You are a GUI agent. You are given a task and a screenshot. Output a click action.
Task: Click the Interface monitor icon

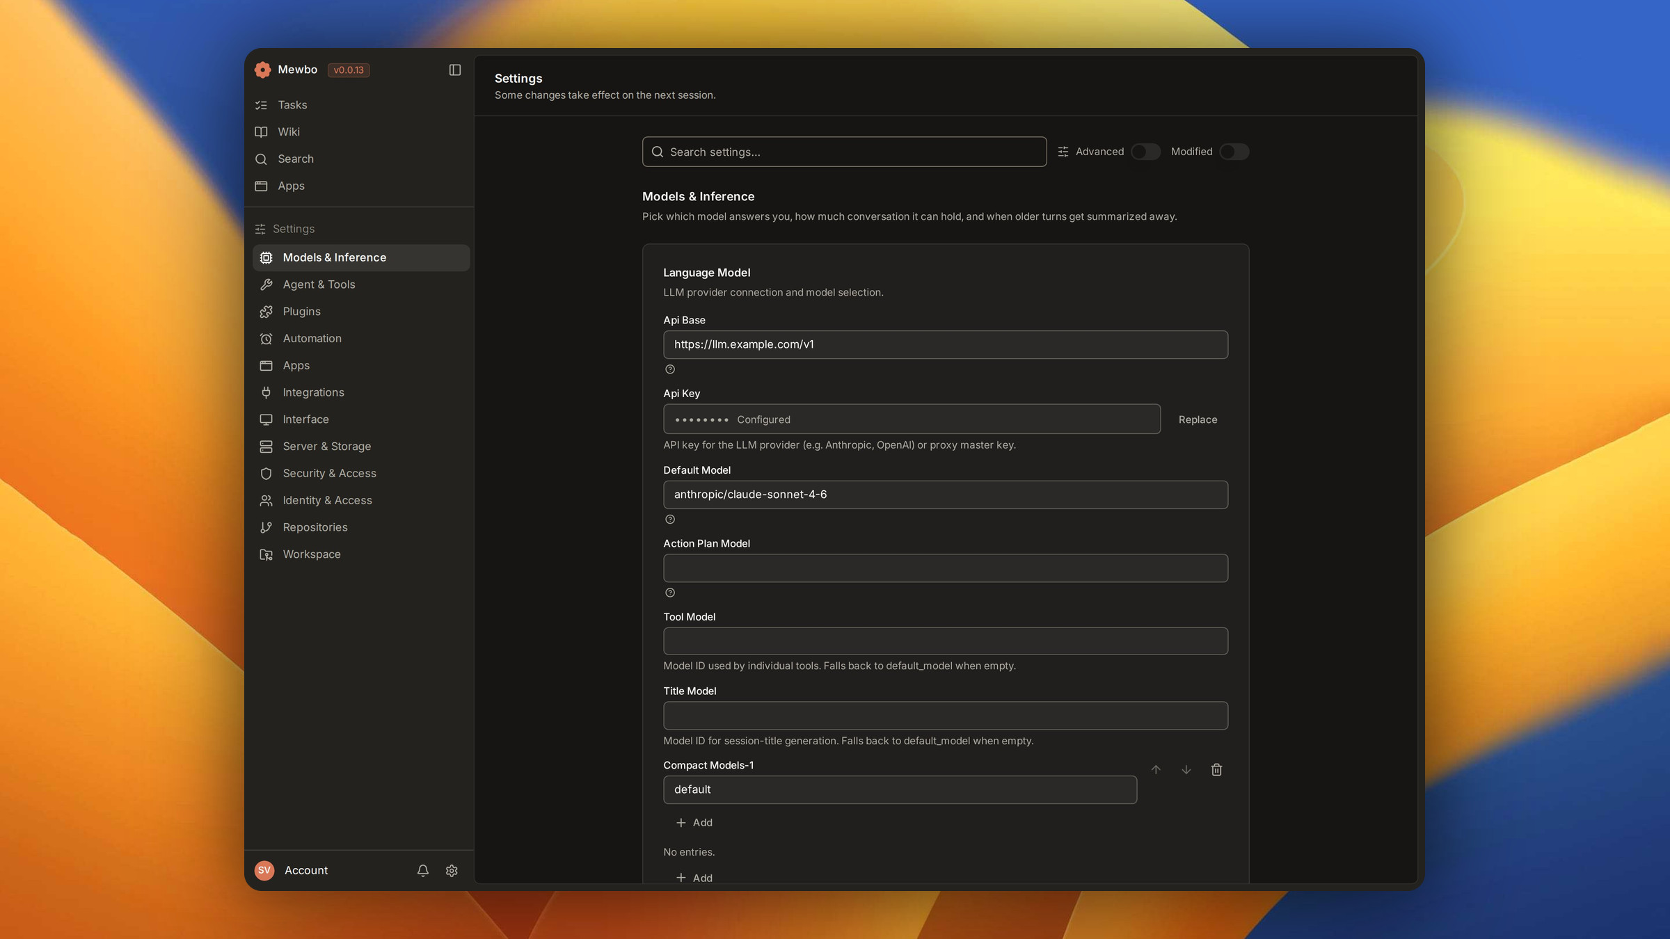(x=266, y=419)
